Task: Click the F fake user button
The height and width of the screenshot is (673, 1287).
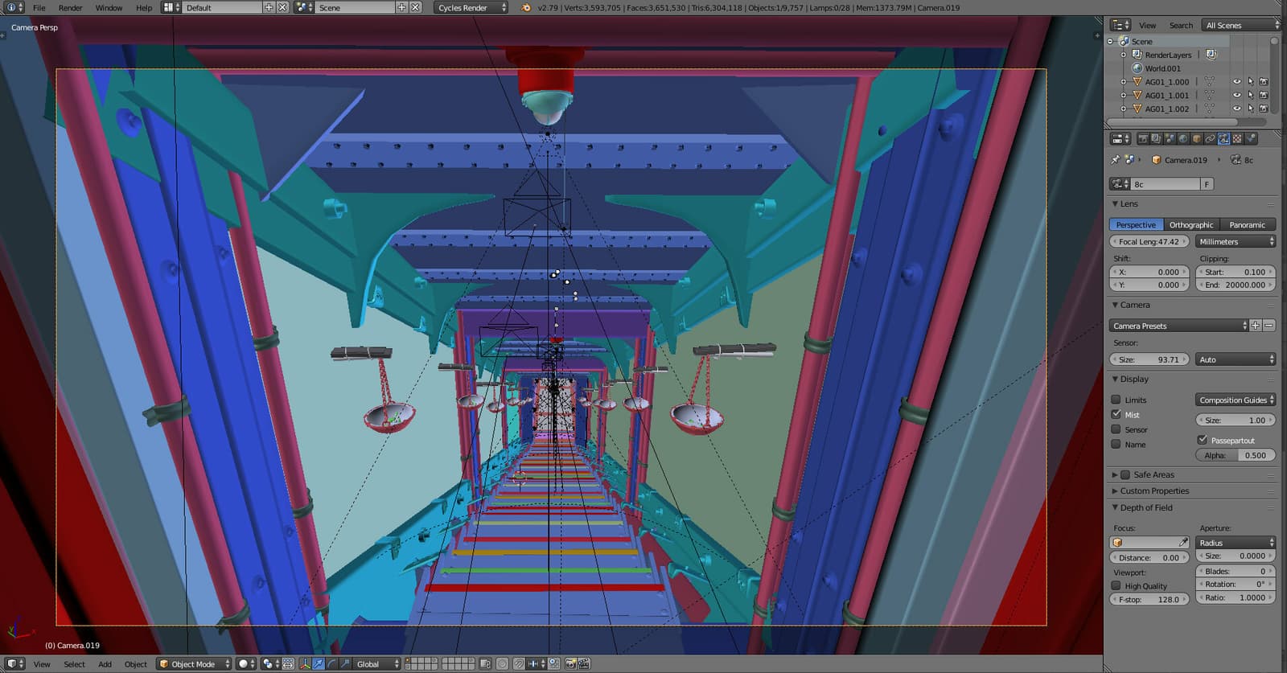Action: (x=1206, y=184)
